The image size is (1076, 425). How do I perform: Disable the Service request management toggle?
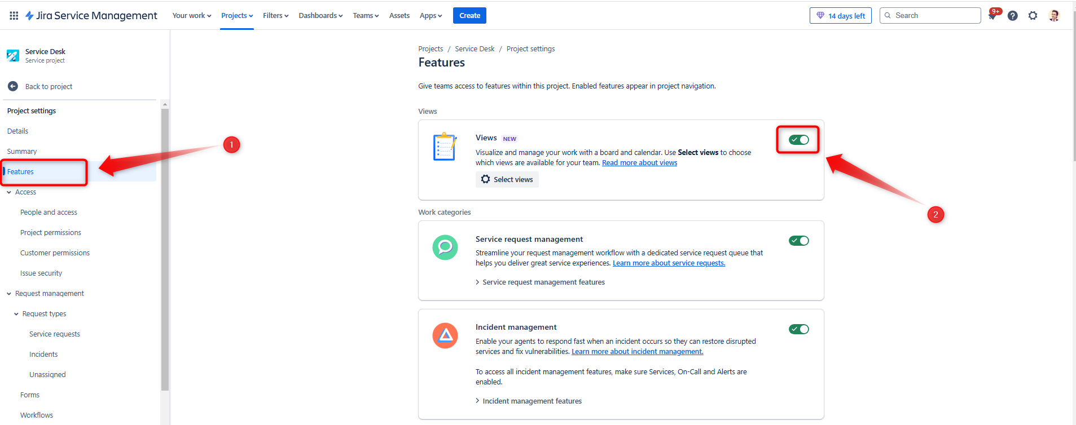click(x=799, y=241)
